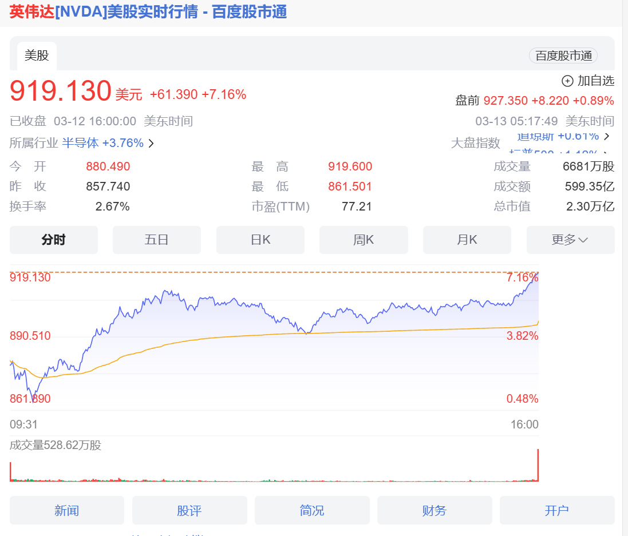This screenshot has width=628, height=536.
Task: Click the closing volume spike bar
Action: click(x=538, y=465)
